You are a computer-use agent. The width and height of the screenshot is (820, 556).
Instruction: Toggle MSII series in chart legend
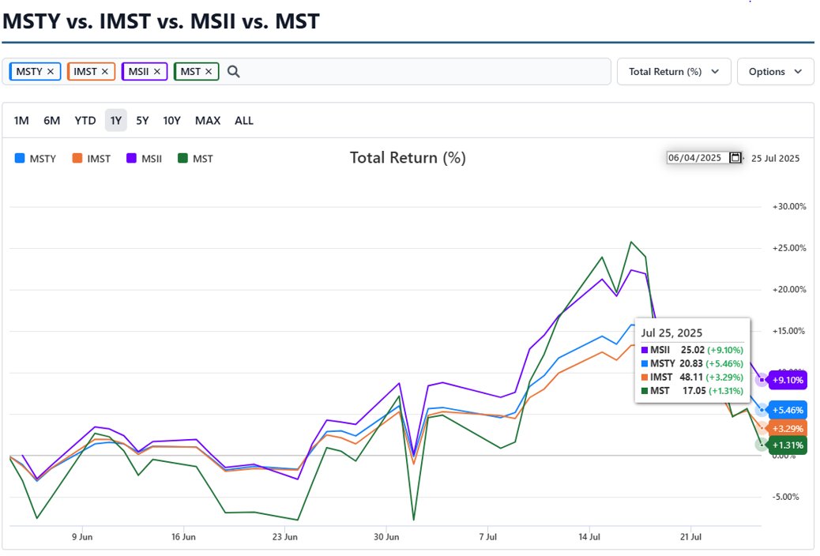tap(145, 159)
